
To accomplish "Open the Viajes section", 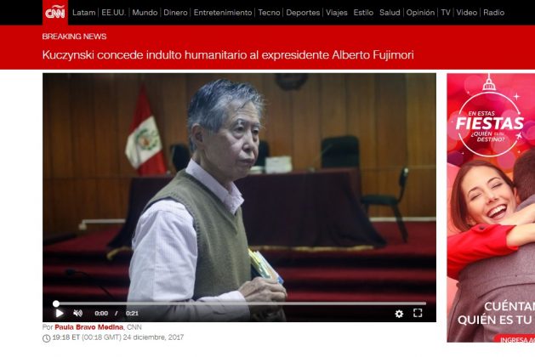I will (336, 13).
